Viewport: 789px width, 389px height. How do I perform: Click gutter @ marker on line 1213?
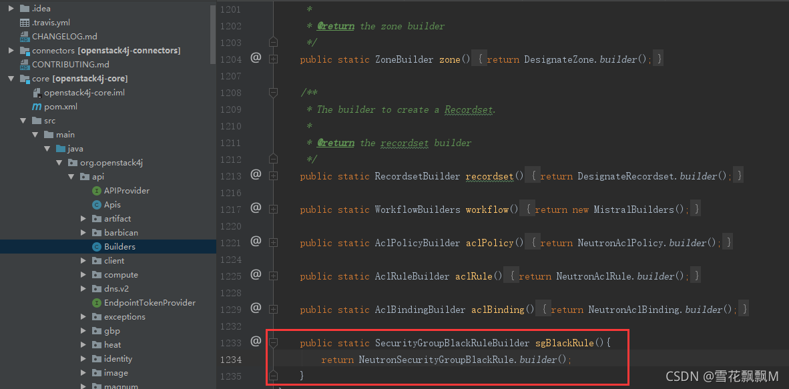pos(256,175)
